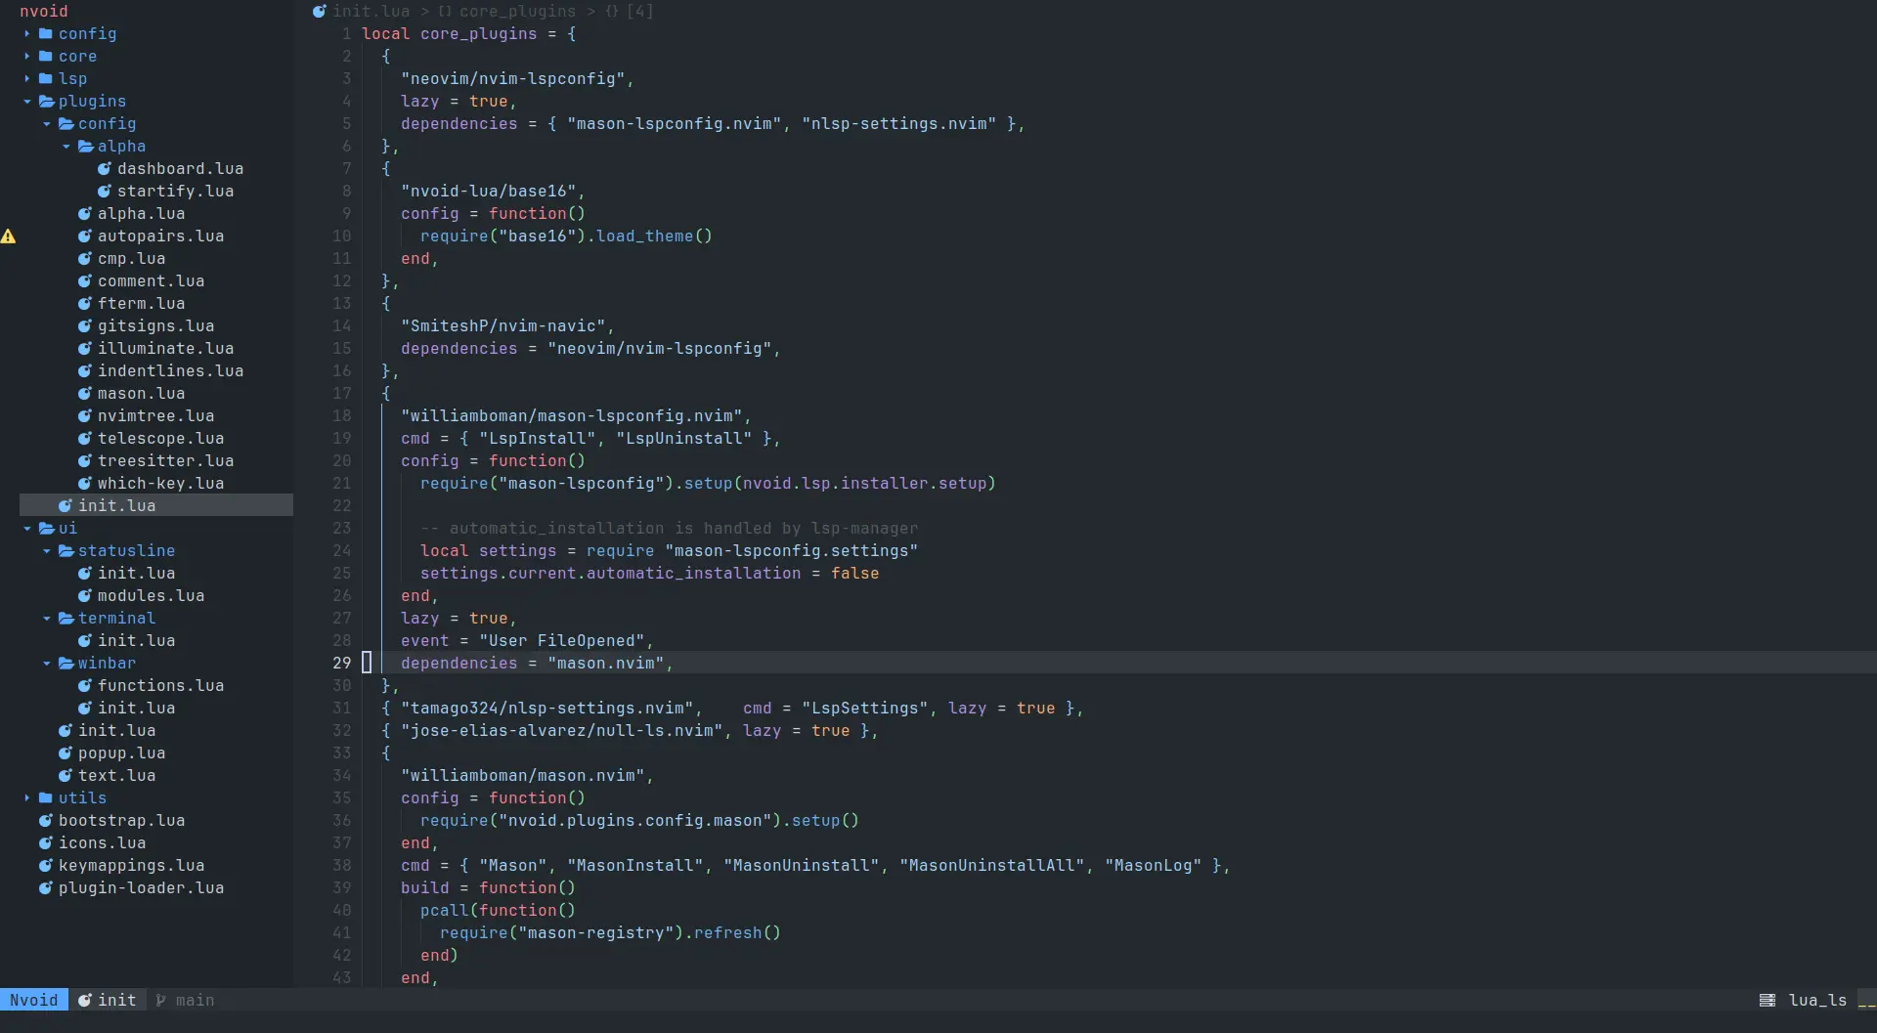Click the git branch icon in statusline

(x=161, y=1001)
